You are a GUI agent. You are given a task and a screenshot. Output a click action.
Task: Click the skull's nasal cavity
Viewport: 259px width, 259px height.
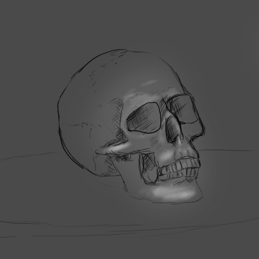click(174, 133)
